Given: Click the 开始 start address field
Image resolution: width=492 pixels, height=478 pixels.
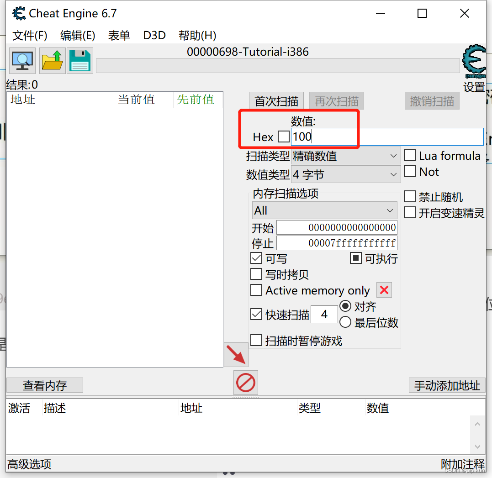Looking at the screenshot, I should click(x=337, y=227).
